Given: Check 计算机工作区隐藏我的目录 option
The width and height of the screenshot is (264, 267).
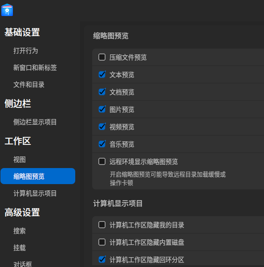Looking at the screenshot, I should pyautogui.click(x=102, y=225).
